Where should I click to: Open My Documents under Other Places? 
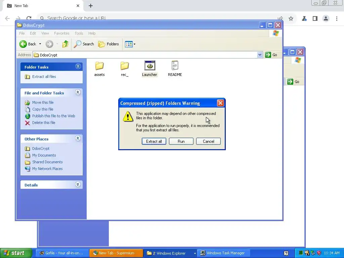click(x=44, y=155)
